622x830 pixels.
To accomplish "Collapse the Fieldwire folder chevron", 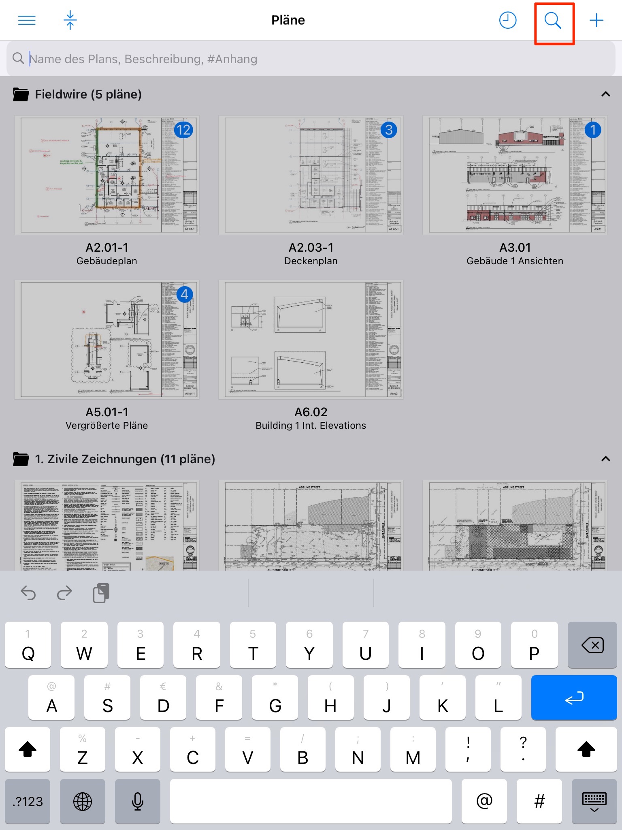I will 605,94.
